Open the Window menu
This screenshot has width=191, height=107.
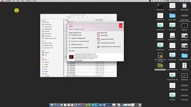[x=28, y=1]
